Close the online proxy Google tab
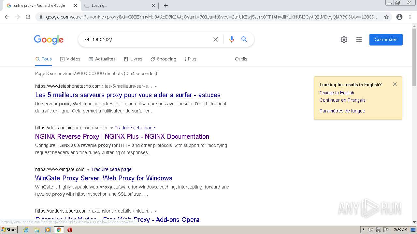 (x=75, y=6)
